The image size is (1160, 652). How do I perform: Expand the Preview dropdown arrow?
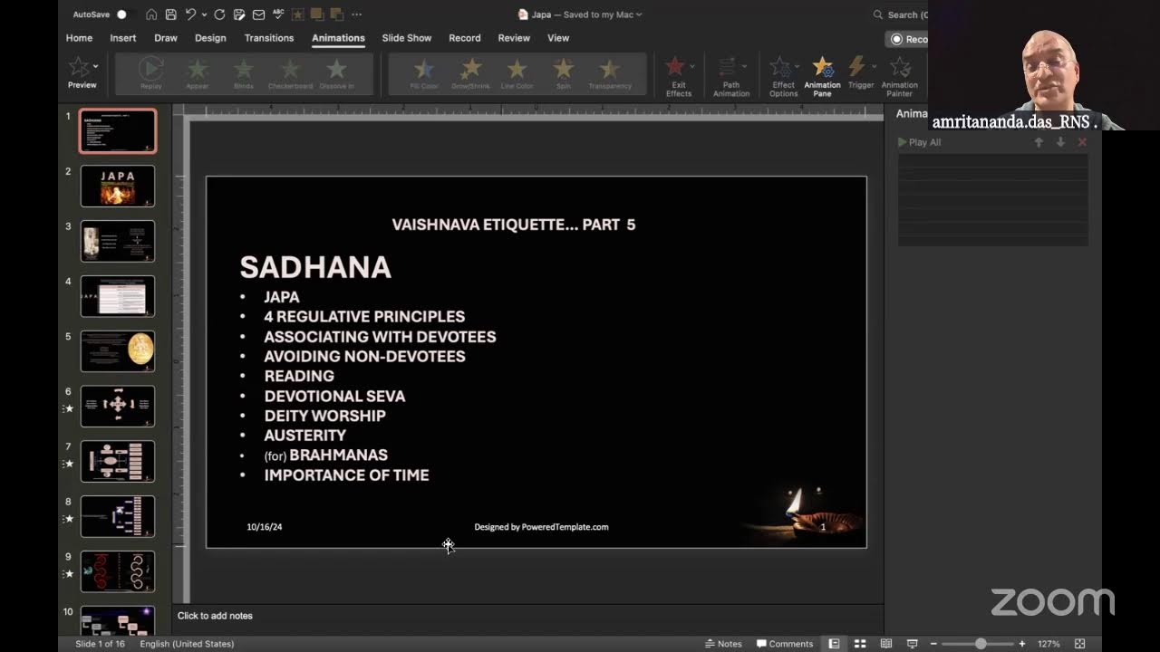point(95,66)
